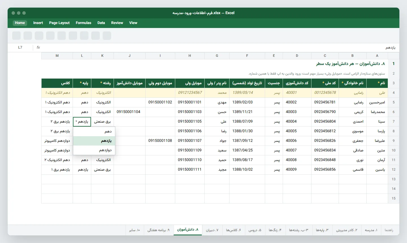Open the View ribbon tab
Image resolution: width=407 pixels, height=243 pixels.
pyautogui.click(x=133, y=23)
